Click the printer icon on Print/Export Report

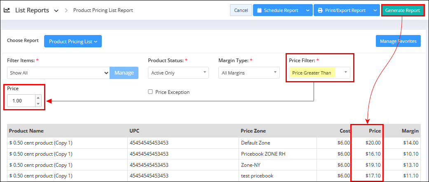coord(320,10)
